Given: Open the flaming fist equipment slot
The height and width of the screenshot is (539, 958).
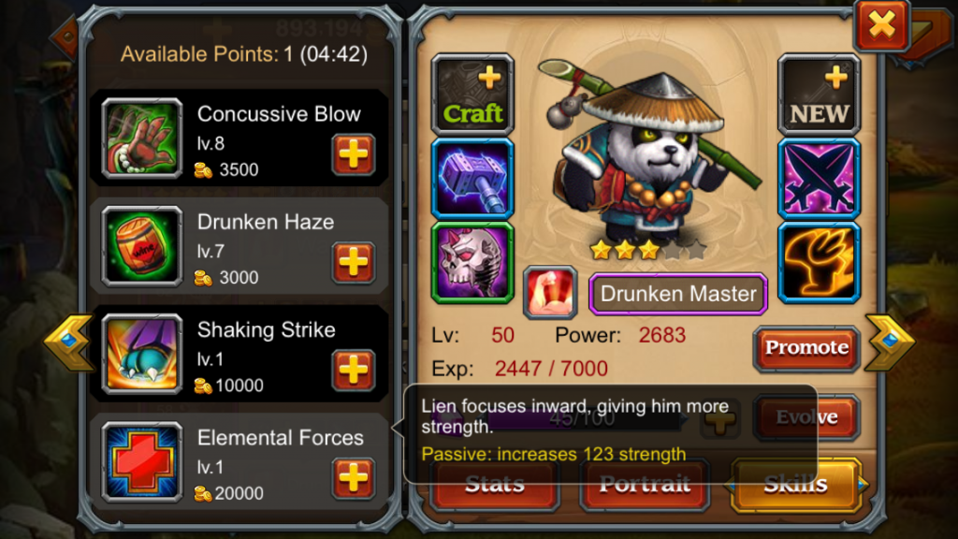Looking at the screenshot, I should tap(819, 263).
